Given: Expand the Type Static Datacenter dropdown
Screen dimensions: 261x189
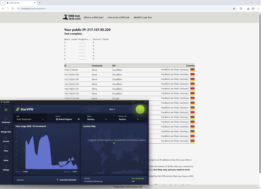Looking at the screenshot, I should pyautogui.click(x=30, y=119).
